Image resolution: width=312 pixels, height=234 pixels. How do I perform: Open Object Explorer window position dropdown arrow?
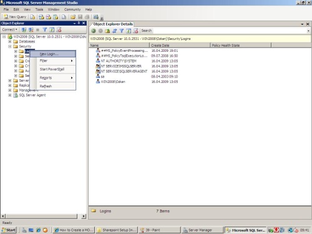click(x=74, y=23)
